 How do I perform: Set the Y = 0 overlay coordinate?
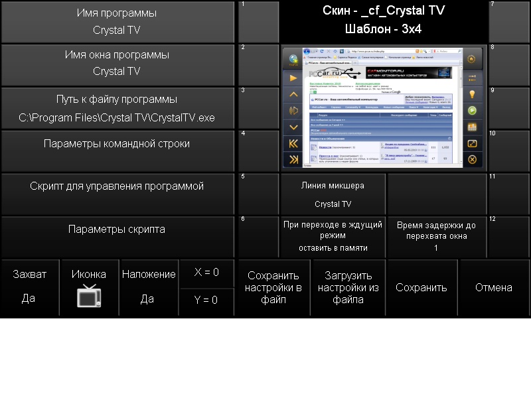(x=206, y=301)
